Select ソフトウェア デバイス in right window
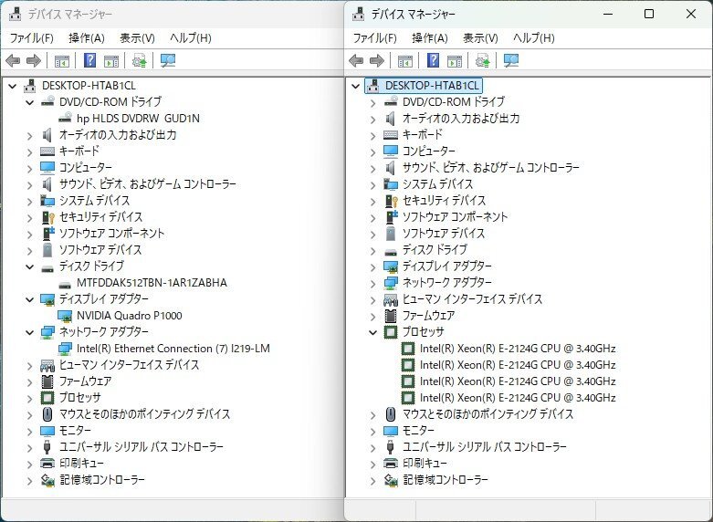This screenshot has height=522, width=713. (x=444, y=234)
